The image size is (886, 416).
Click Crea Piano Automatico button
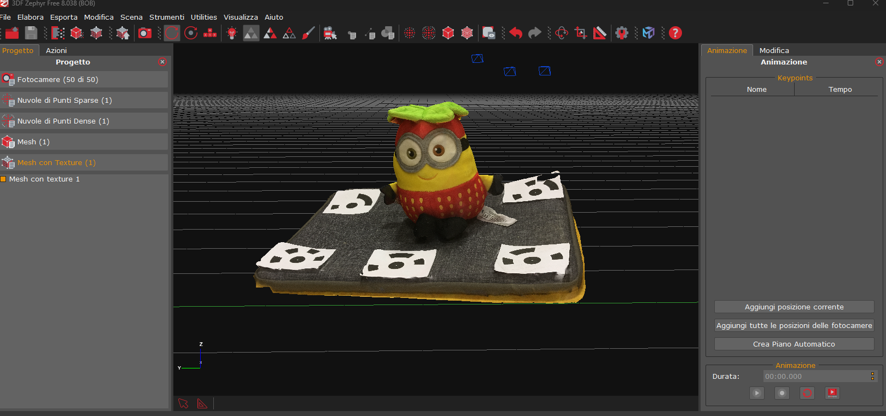tap(794, 344)
